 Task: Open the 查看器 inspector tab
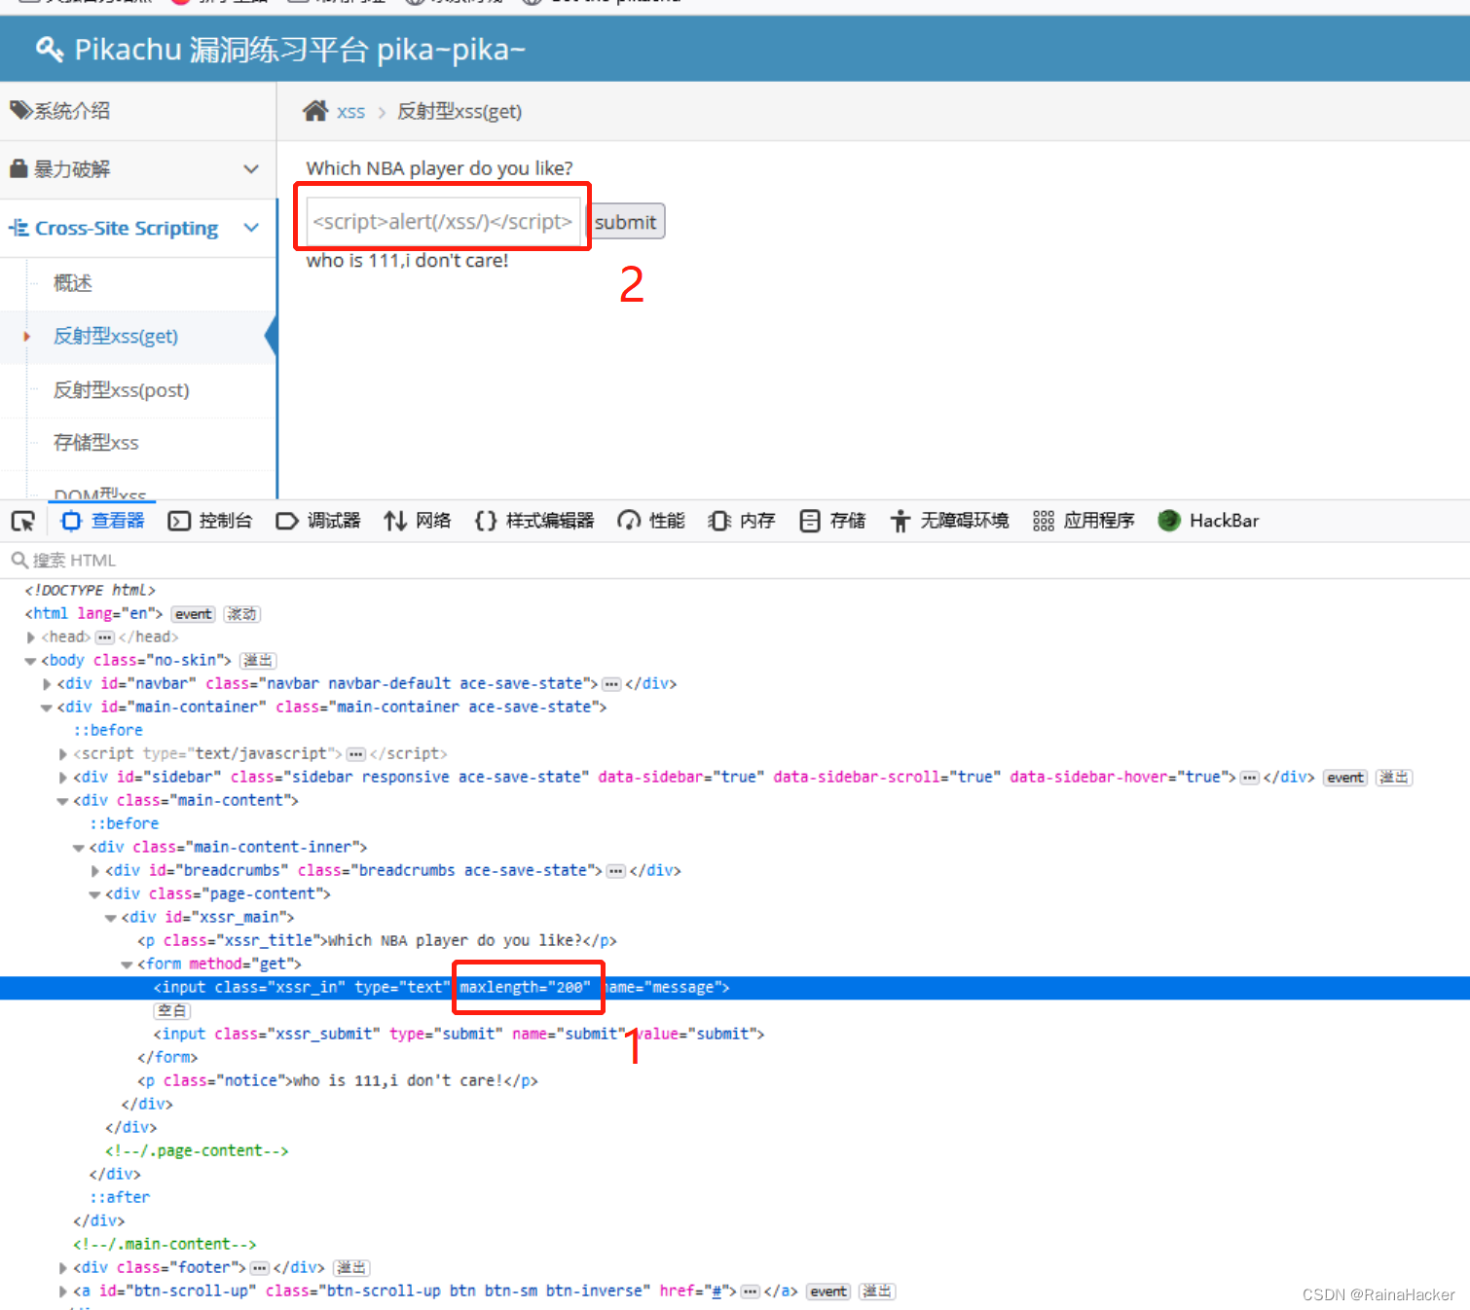click(x=102, y=521)
